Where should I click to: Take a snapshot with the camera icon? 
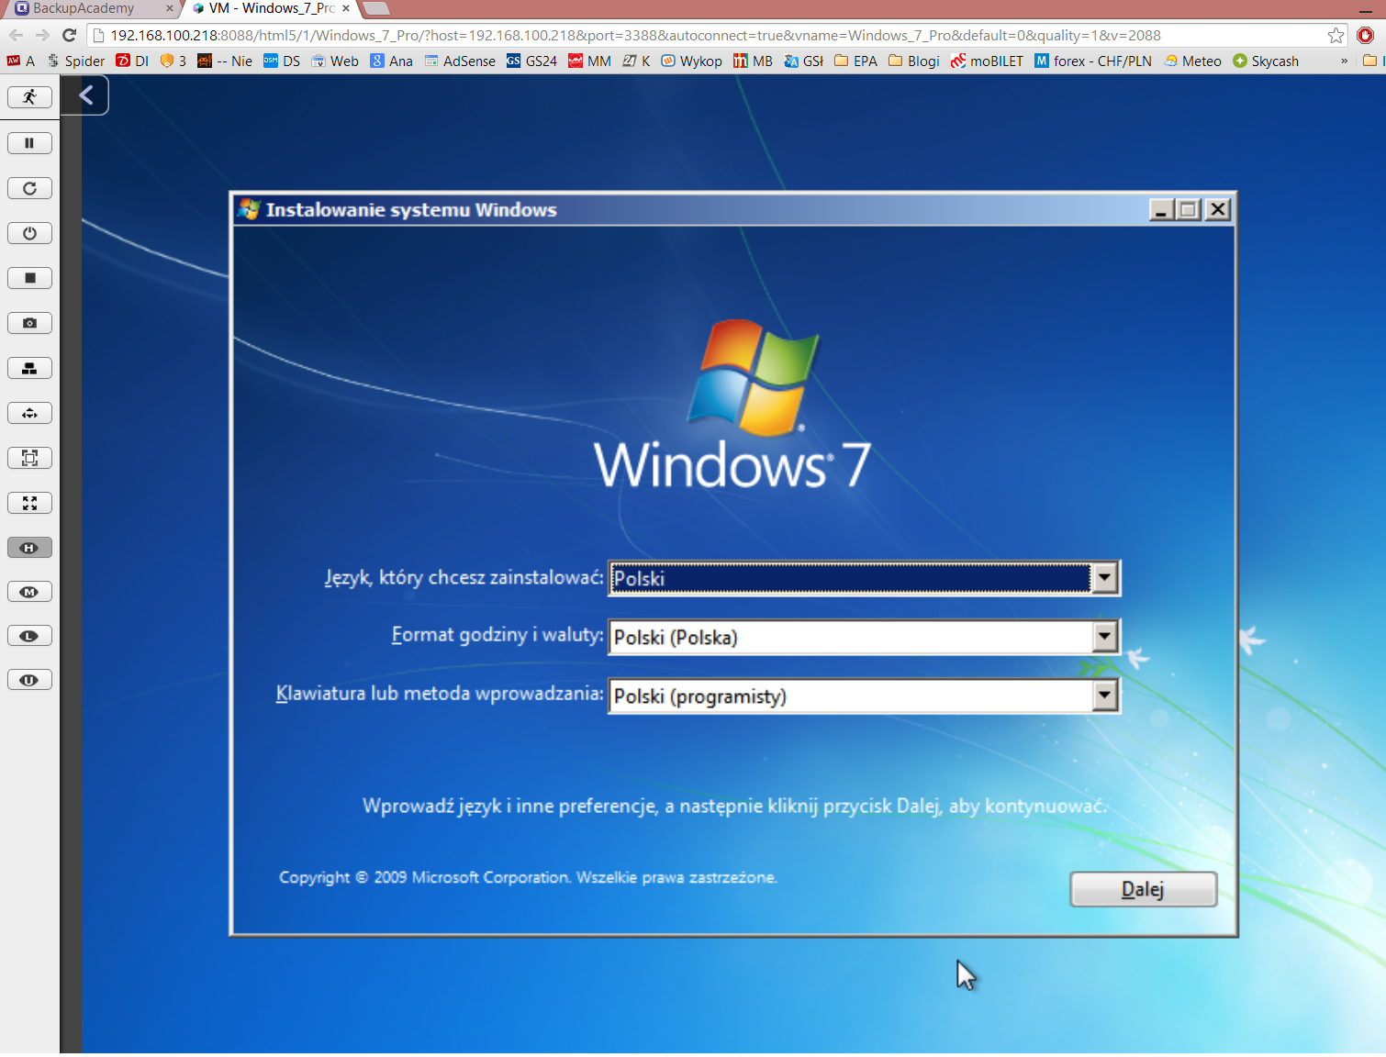point(29,323)
